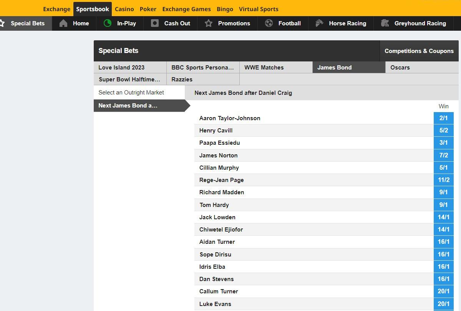Click the Promotions star icon

tap(209, 23)
